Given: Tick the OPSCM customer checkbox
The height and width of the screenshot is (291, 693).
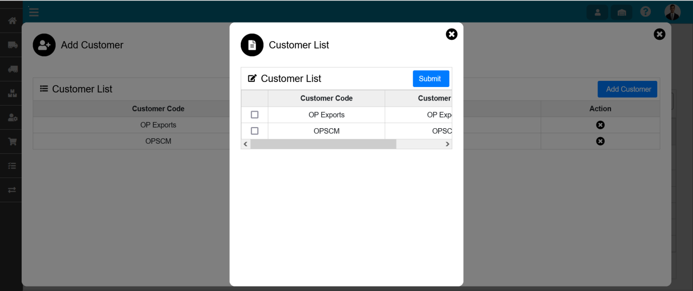Looking at the screenshot, I should tap(254, 131).
